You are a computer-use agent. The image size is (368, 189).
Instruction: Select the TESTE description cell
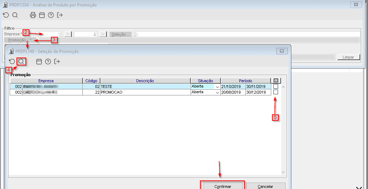point(145,86)
